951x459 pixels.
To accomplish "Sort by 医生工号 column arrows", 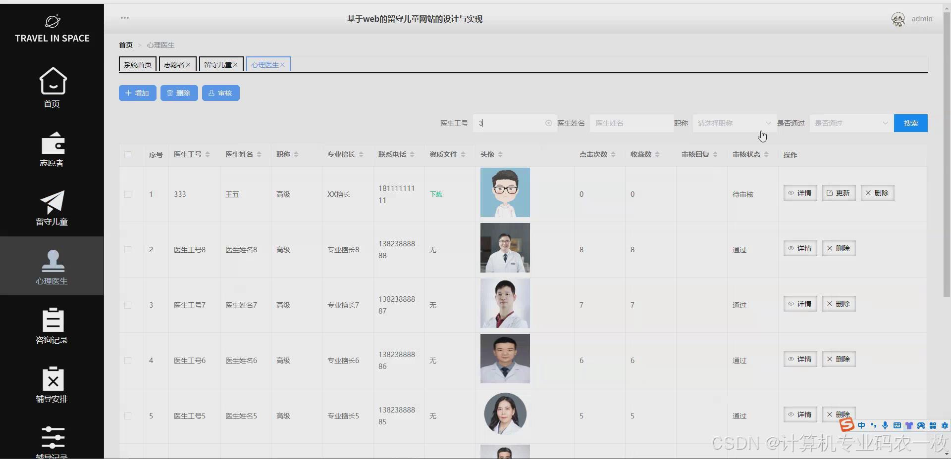I will click(x=208, y=154).
